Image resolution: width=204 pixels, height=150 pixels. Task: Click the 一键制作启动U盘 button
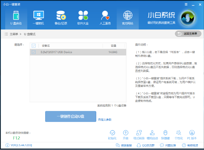pos(71,116)
